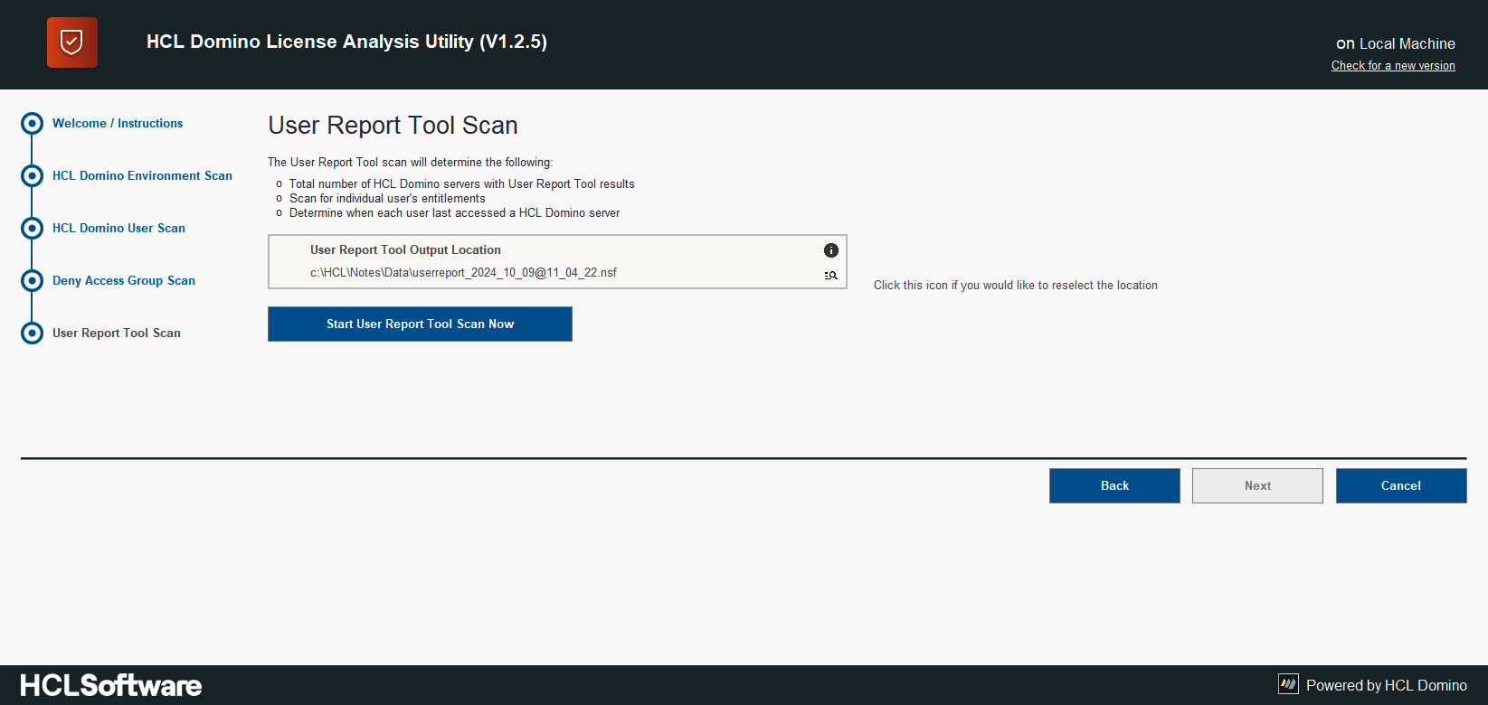Image resolution: width=1488 pixels, height=705 pixels.
Task: Start User Report Tool Scan Now
Action: coord(420,324)
